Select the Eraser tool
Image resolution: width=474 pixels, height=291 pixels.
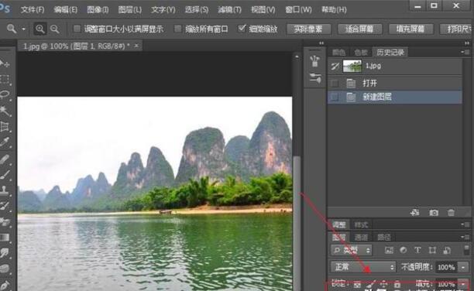pos(5,222)
